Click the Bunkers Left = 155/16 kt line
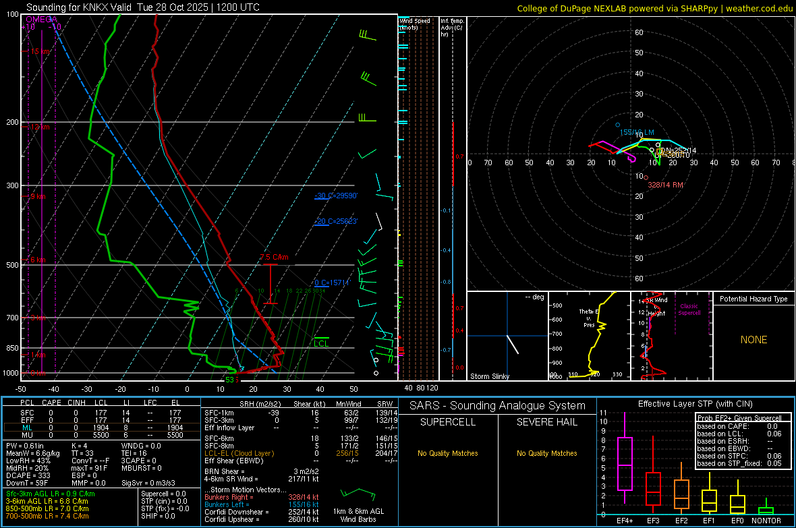796x528 pixels. (262, 504)
